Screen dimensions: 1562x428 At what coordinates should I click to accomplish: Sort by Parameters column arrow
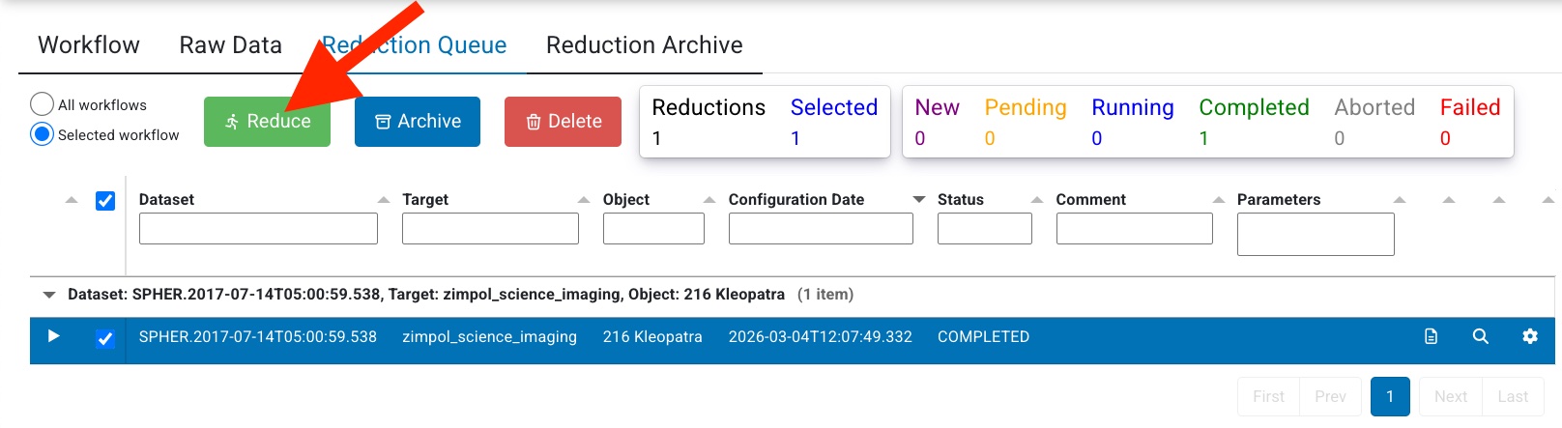pyautogui.click(x=1400, y=200)
